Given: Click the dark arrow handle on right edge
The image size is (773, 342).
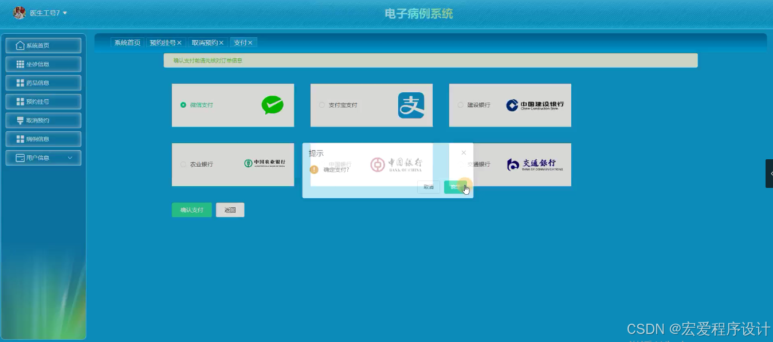Looking at the screenshot, I should (x=770, y=174).
